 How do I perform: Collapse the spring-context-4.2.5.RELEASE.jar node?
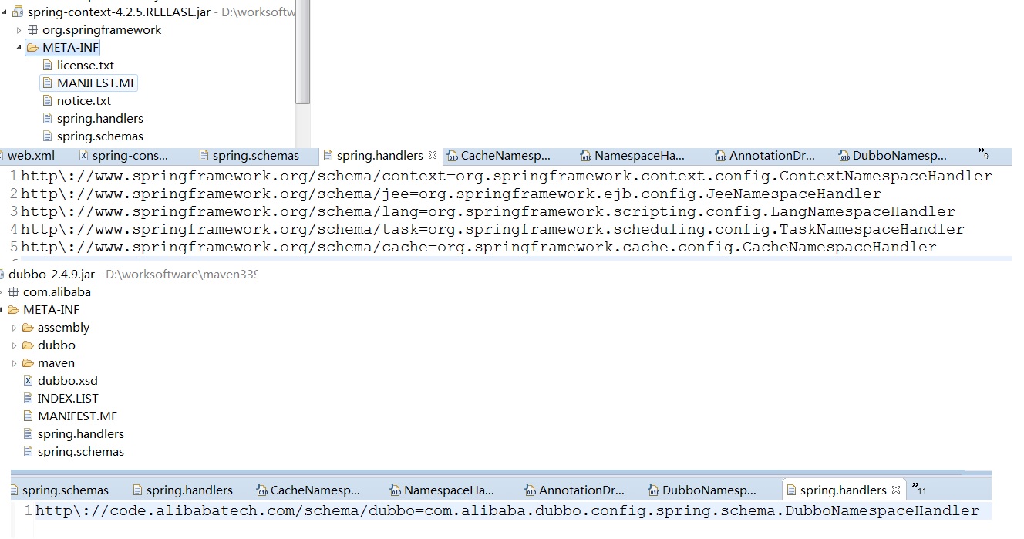tap(4, 12)
